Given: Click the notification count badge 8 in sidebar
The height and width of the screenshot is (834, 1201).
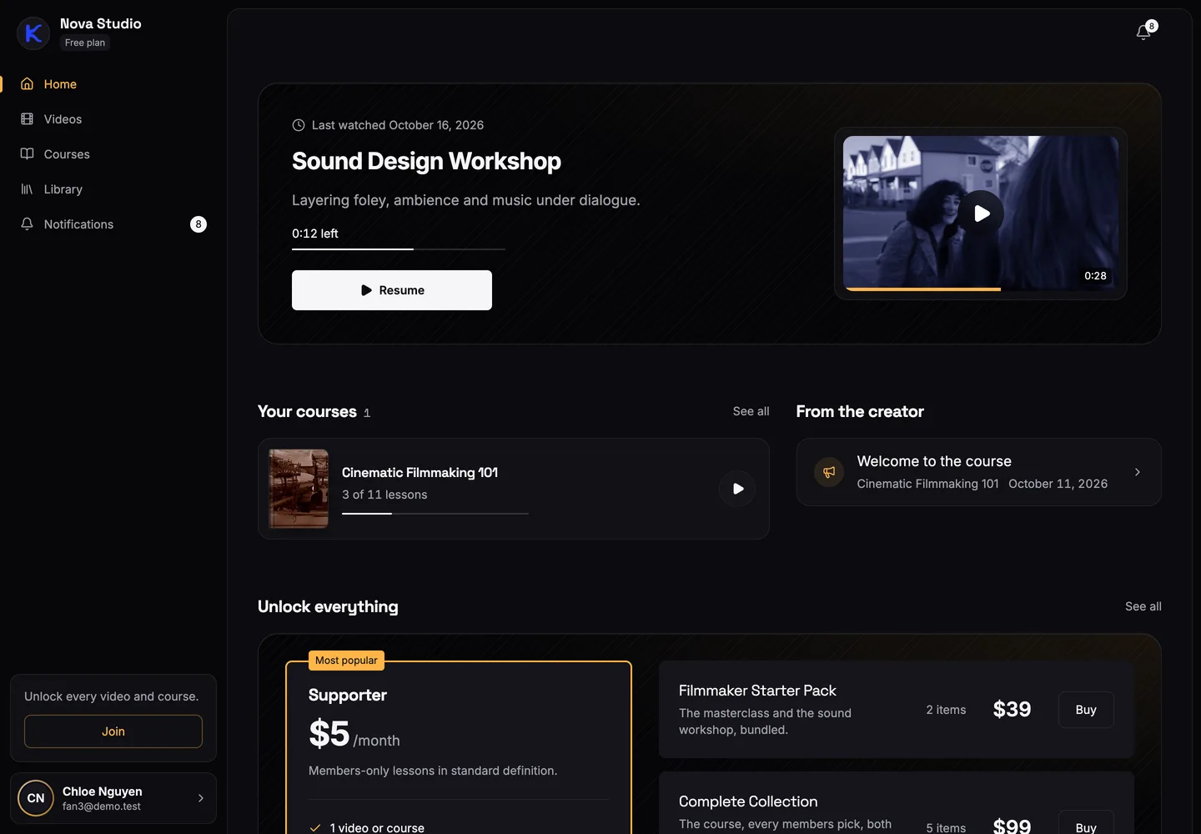Looking at the screenshot, I should tap(198, 224).
